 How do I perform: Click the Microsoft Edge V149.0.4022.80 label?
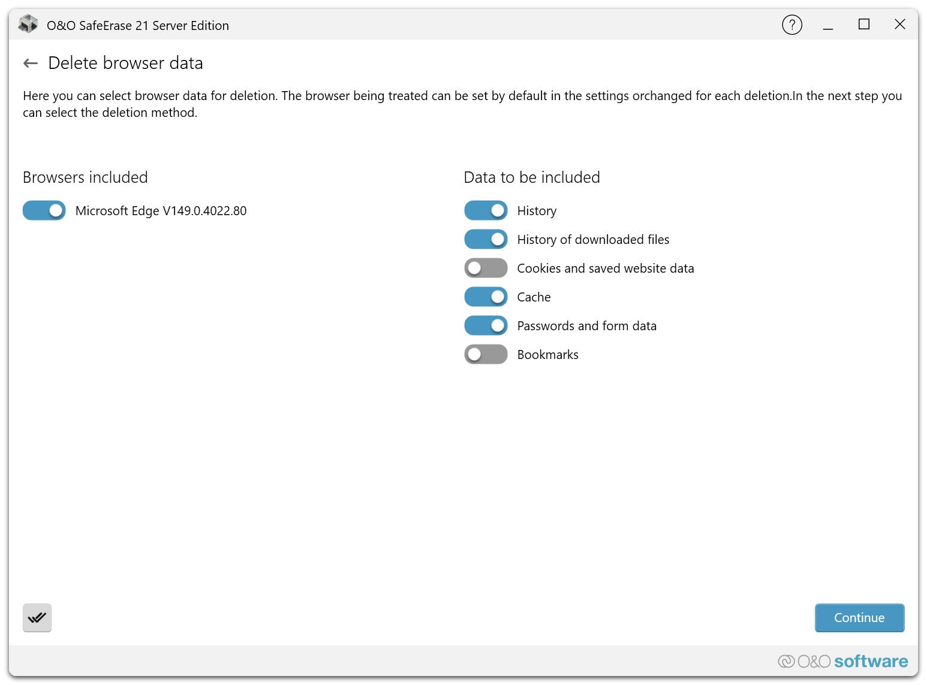tap(161, 211)
